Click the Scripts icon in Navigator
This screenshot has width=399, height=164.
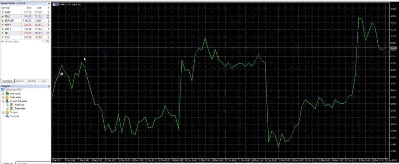(x=7, y=112)
